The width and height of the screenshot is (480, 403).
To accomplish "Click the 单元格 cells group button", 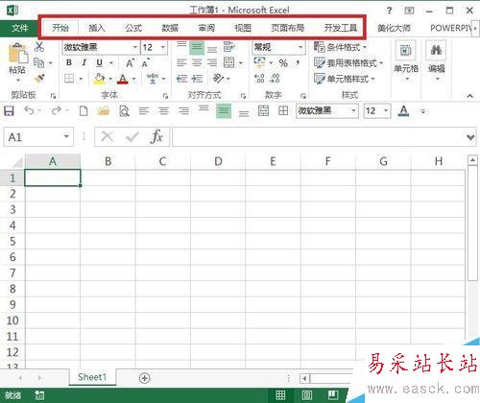I will [x=406, y=60].
